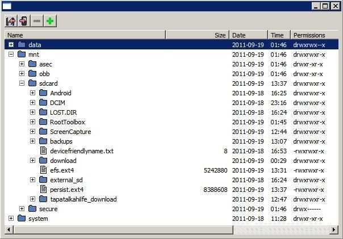The width and height of the screenshot is (343, 239).
Task: Click the obb folder icon
Action: pyautogui.click(x=32, y=73)
